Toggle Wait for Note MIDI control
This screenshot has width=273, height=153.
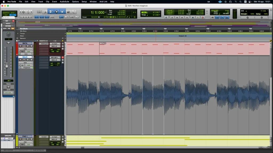[x=212, y=18]
